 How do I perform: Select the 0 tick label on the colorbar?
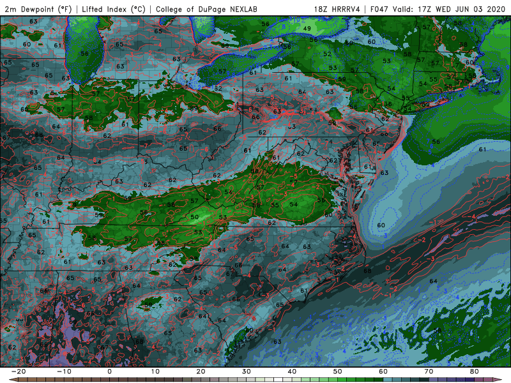[x=109, y=372]
